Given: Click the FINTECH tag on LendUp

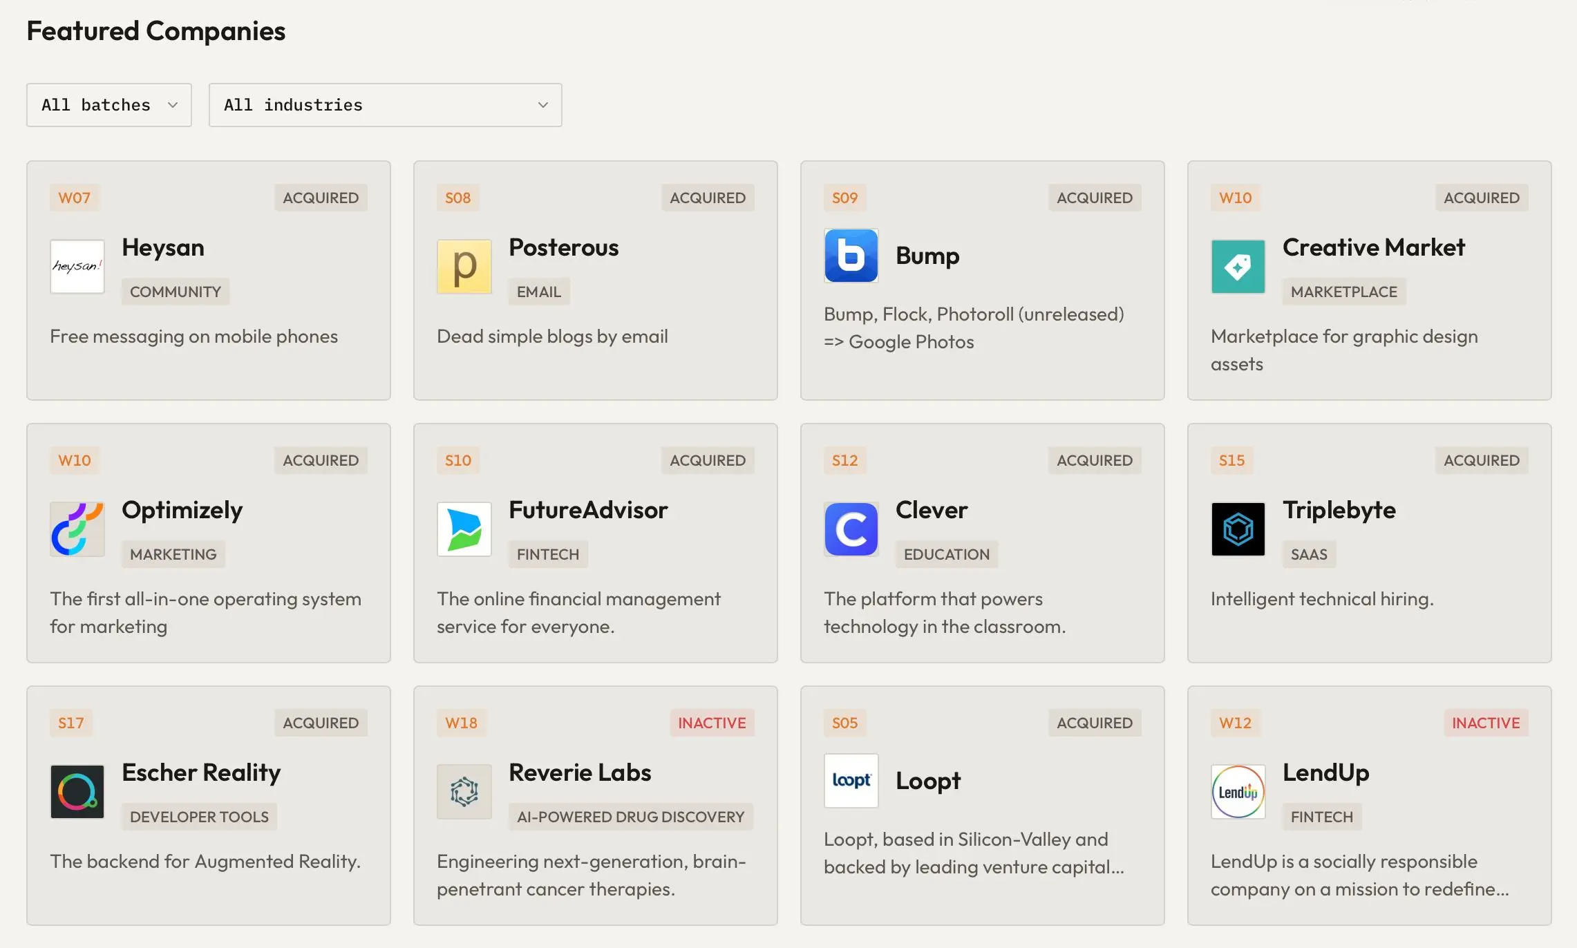Looking at the screenshot, I should pos(1322,817).
